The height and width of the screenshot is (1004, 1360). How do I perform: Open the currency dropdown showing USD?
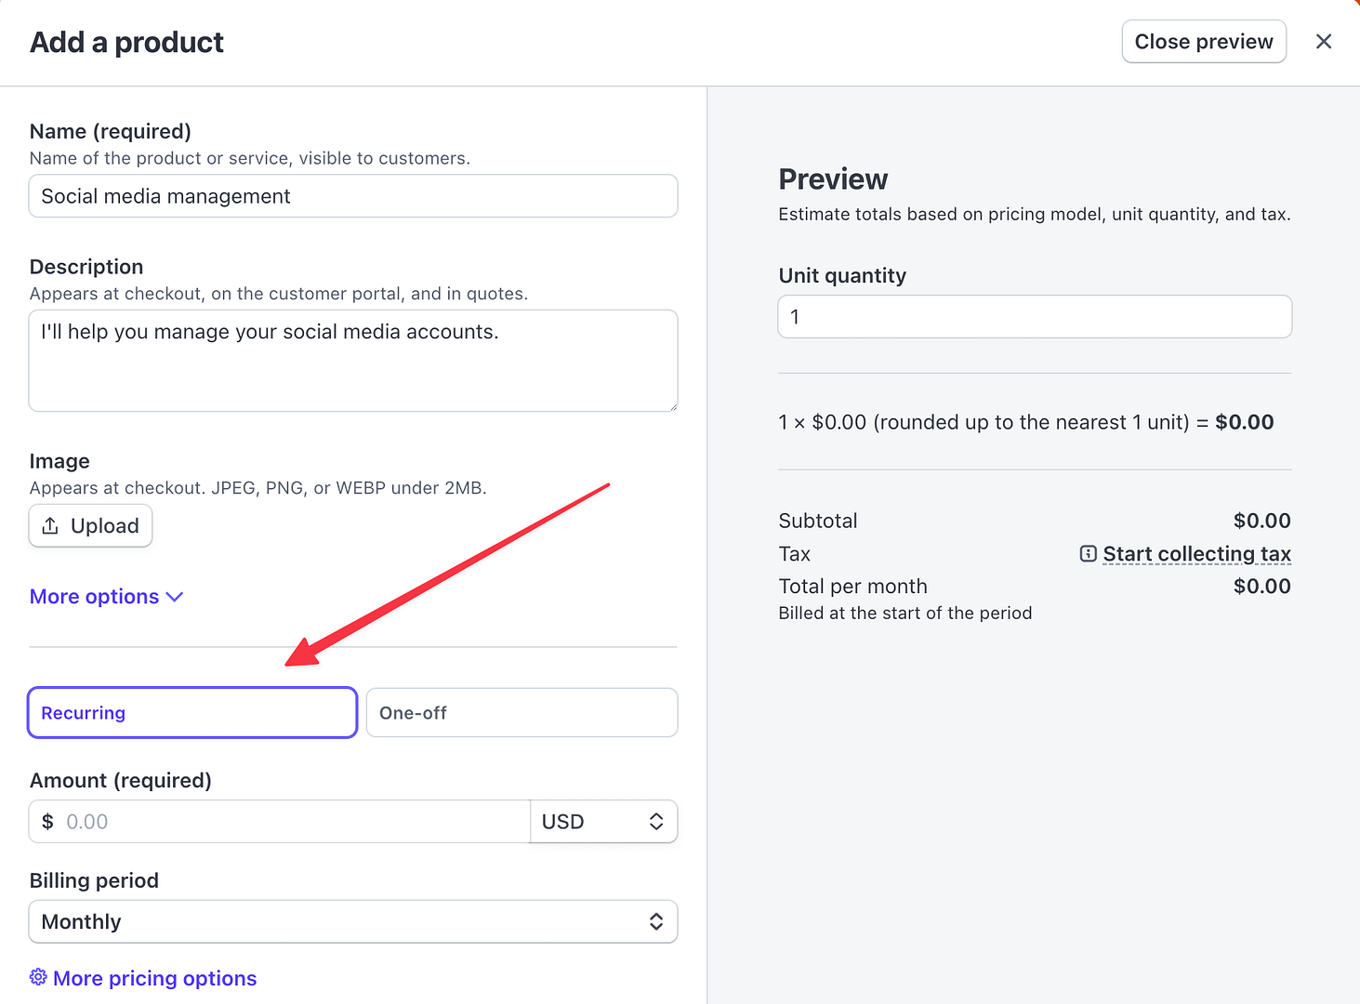(x=603, y=821)
